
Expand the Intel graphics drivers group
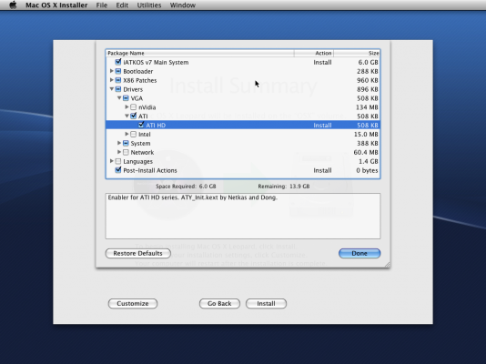coord(127,134)
